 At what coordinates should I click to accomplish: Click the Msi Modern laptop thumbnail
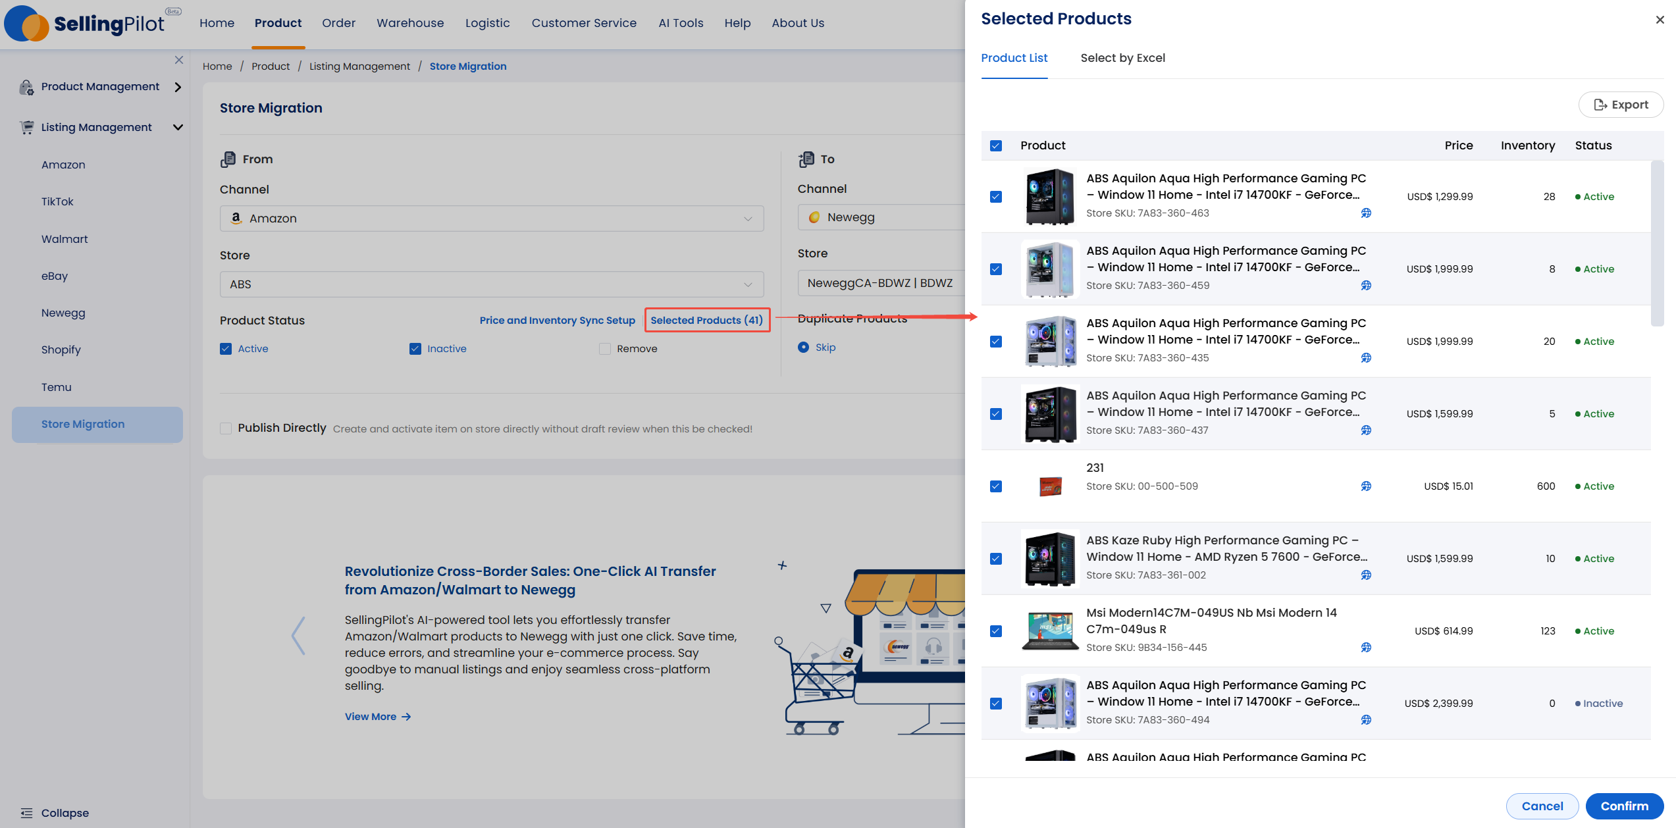click(x=1050, y=631)
